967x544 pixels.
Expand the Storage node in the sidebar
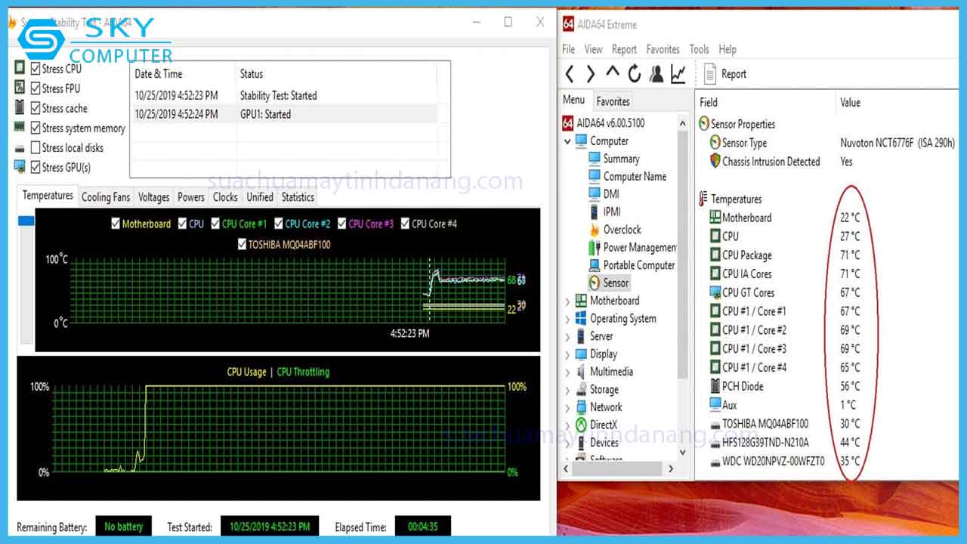pyautogui.click(x=567, y=389)
